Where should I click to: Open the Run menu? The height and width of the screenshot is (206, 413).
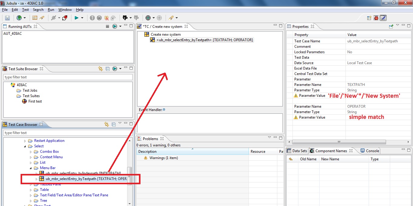point(51,10)
